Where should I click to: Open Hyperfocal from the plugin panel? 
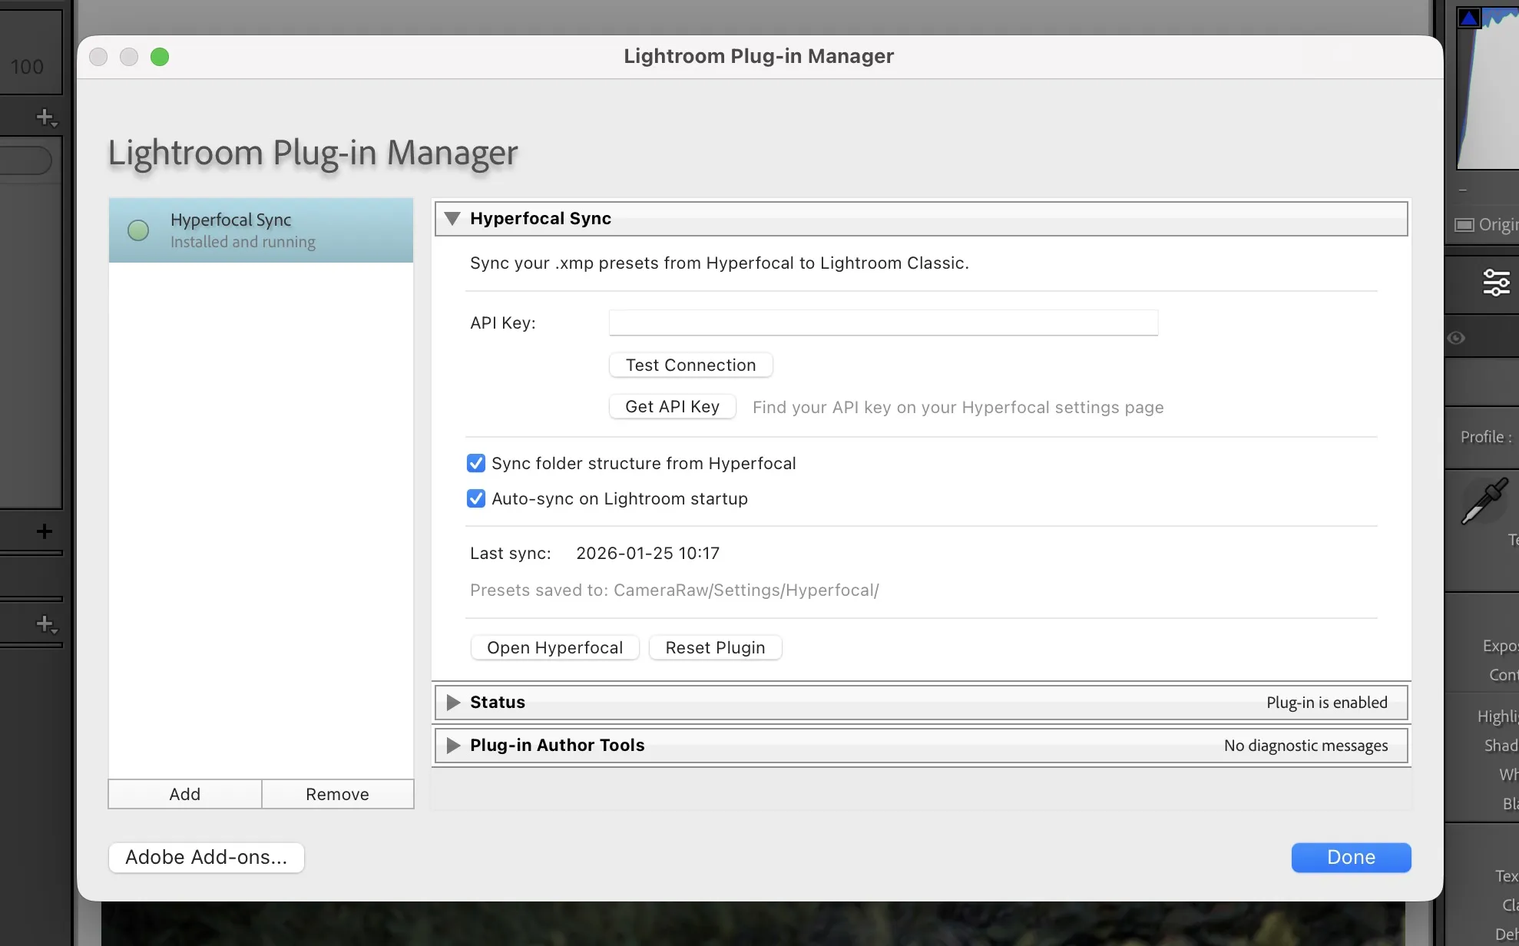pyautogui.click(x=554, y=647)
